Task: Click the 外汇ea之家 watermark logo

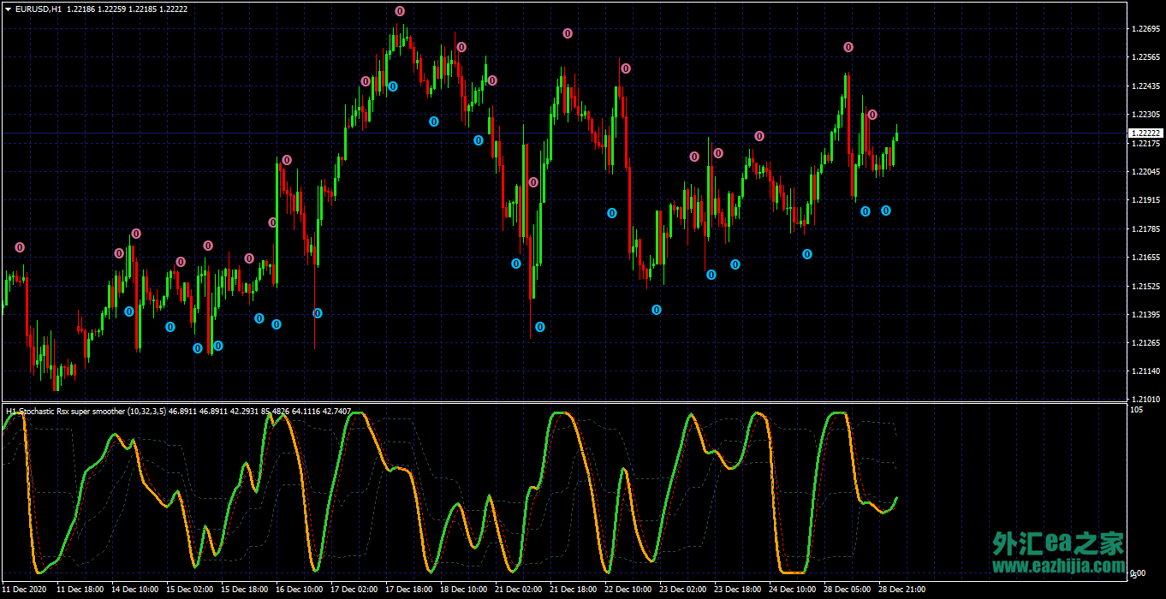Action: tap(1058, 544)
